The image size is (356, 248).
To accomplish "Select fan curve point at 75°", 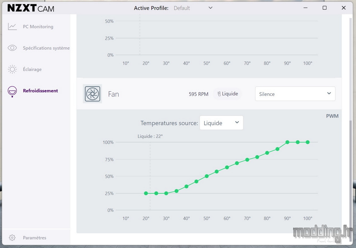I will [257, 157].
